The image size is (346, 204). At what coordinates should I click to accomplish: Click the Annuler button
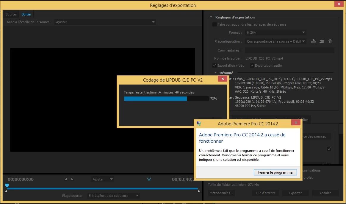[x=325, y=193]
